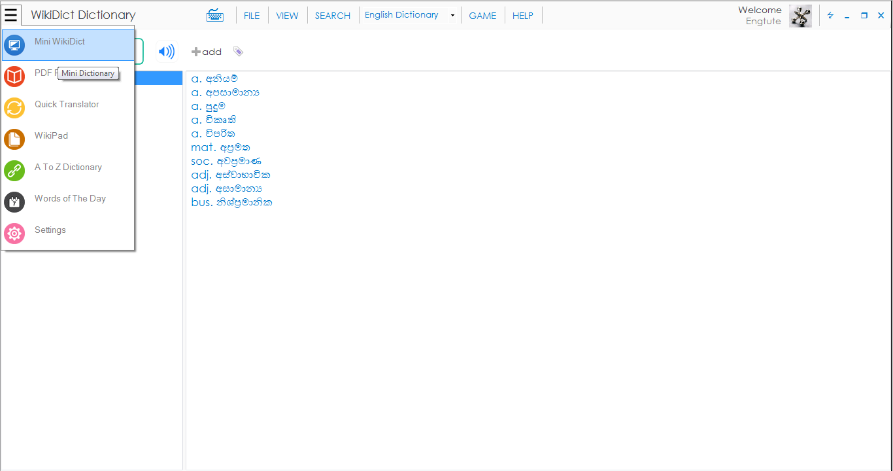Open A To Z Dictionary entry
The width and height of the screenshot is (893, 471).
coord(69,171)
